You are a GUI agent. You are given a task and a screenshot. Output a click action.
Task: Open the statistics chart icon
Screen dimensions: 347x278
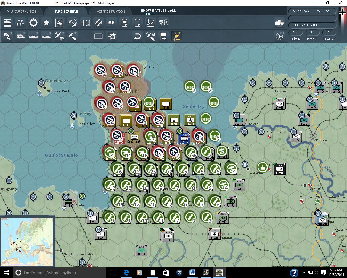tap(150, 23)
